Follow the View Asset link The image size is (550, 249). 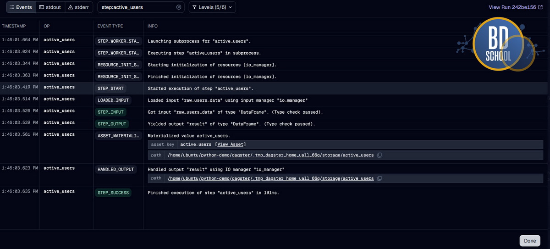pos(231,144)
